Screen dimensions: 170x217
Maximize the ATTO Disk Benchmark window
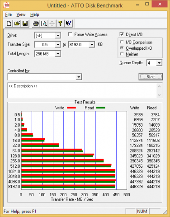pyautogui.click(x=147, y=5)
